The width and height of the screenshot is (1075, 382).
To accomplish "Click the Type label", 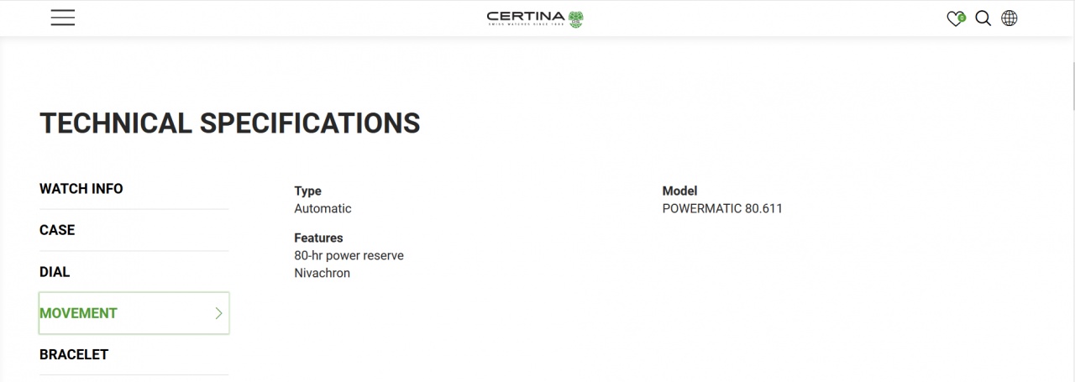I will pyautogui.click(x=307, y=191).
